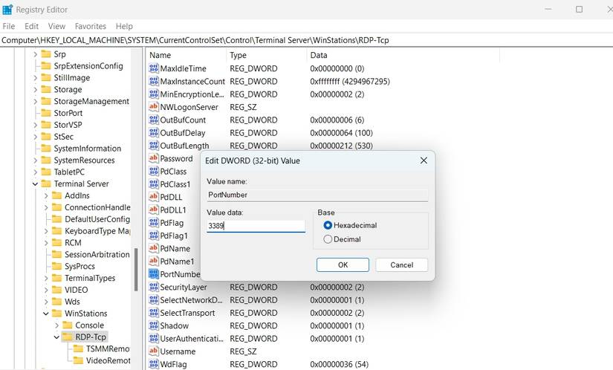Click the Password string value icon

tap(154, 159)
